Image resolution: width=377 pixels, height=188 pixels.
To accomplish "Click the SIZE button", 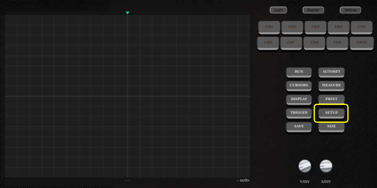I will [331, 127].
